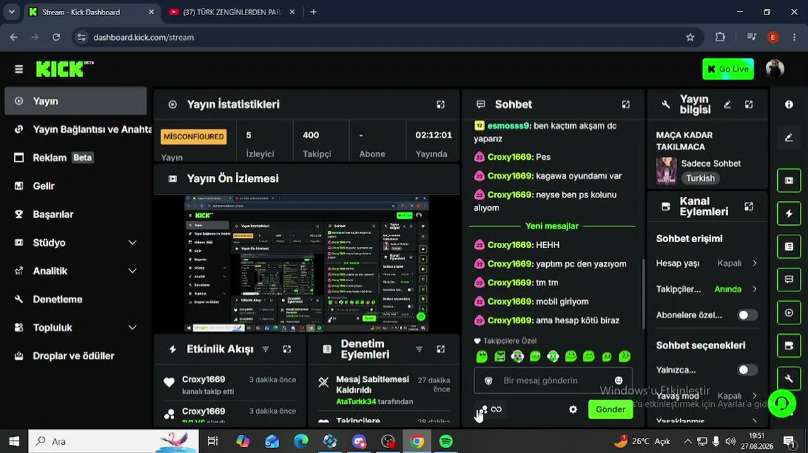808x453 pixels.
Task: Open Droplar ve ödüller in the sidebar
Action: tap(76, 356)
